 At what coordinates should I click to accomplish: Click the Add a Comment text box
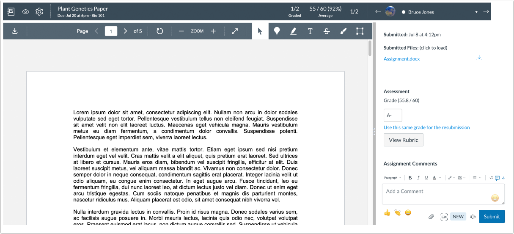pyautogui.click(x=443, y=194)
